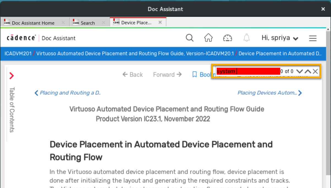Screen dimensions: 331x188
Task: Close the Doc Assistant Home tab
Action: click(x=63, y=23)
